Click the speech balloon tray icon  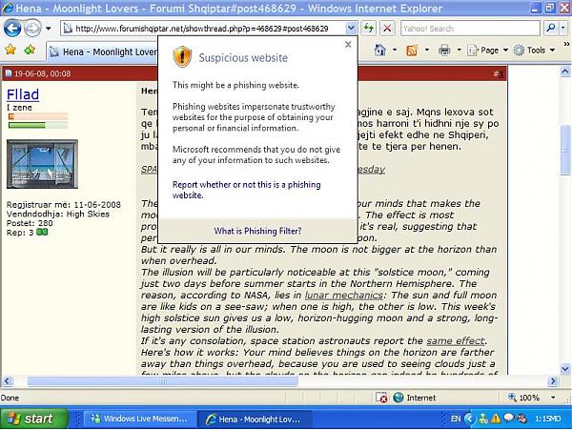(x=508, y=418)
